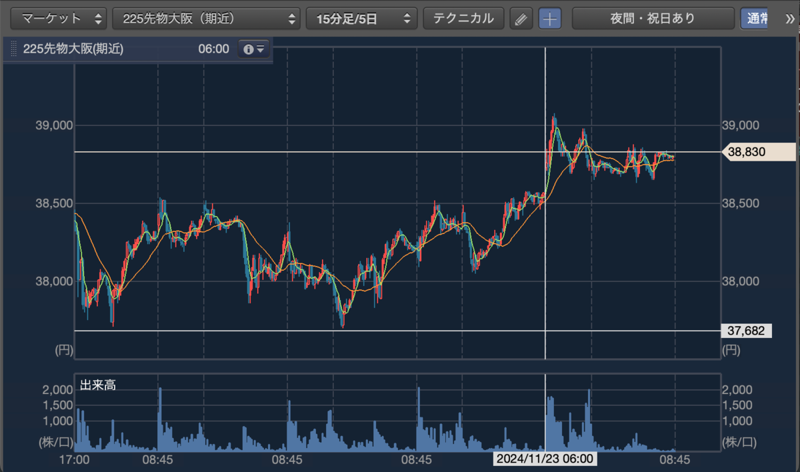Click the 17:00 time axis label

tap(75, 459)
